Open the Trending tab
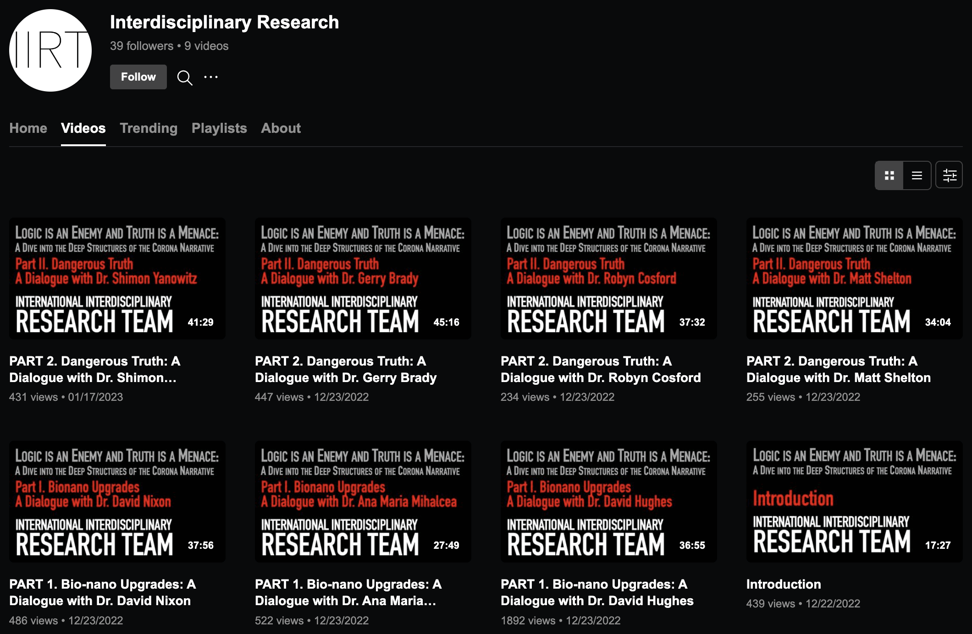 149,128
